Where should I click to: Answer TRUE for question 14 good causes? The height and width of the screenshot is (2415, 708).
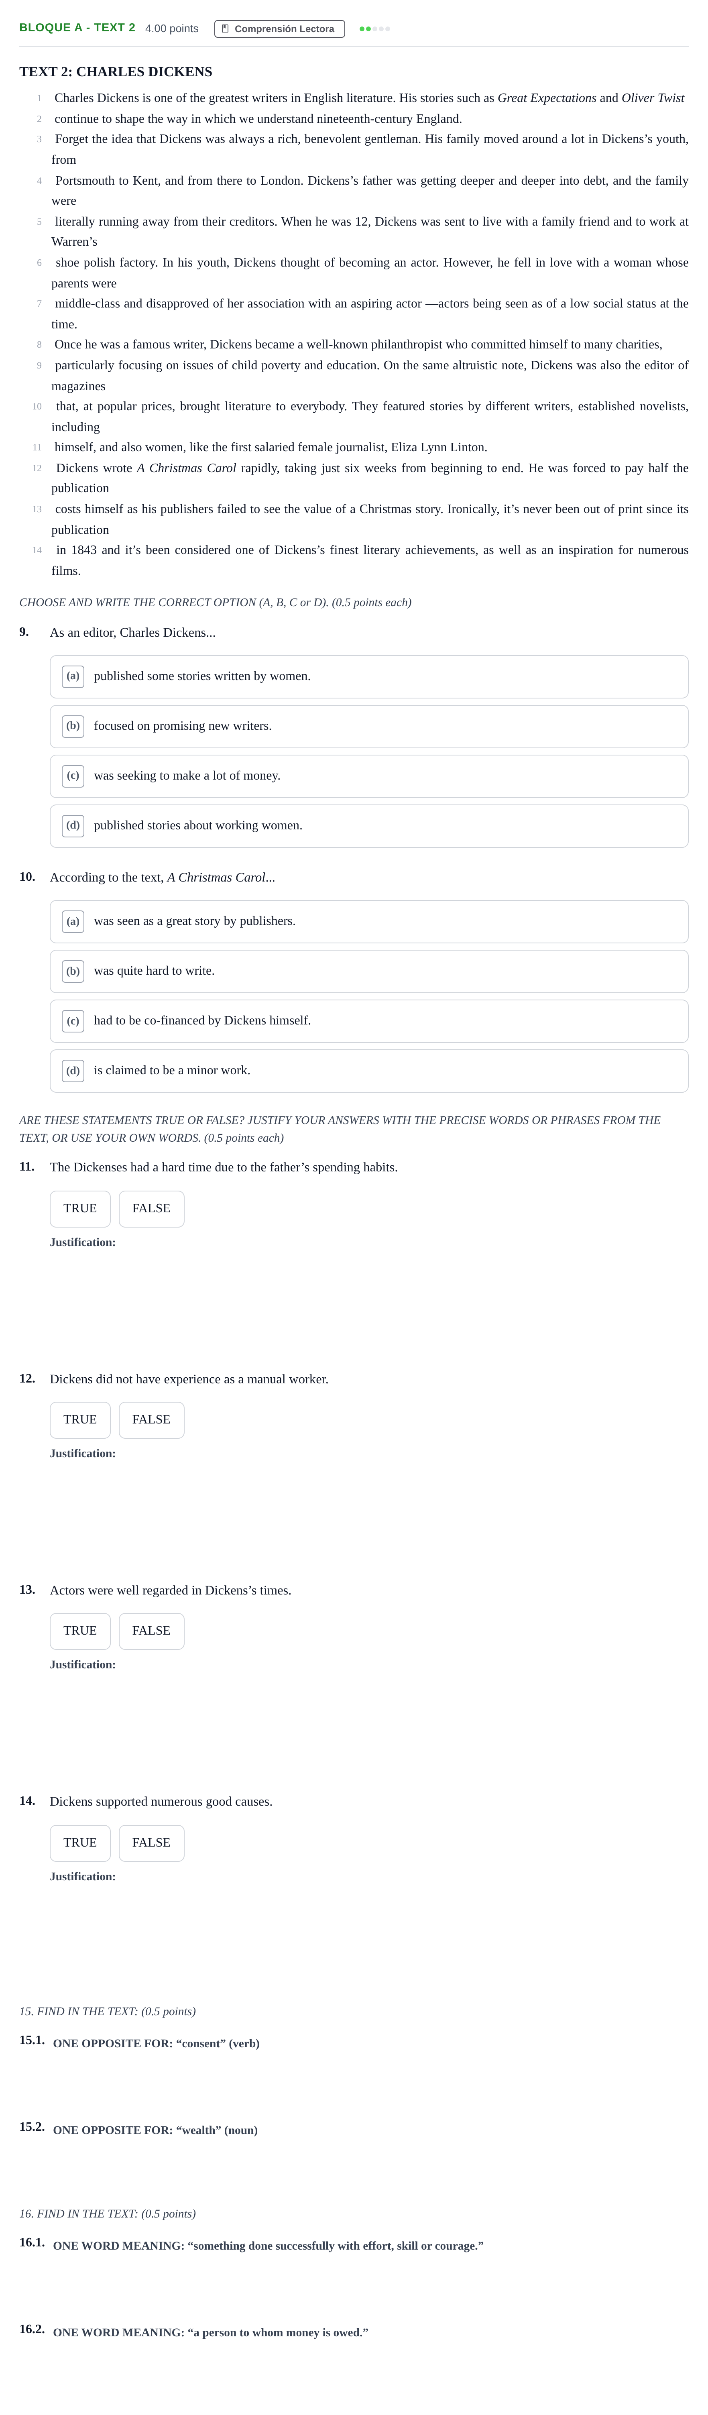(x=80, y=1842)
